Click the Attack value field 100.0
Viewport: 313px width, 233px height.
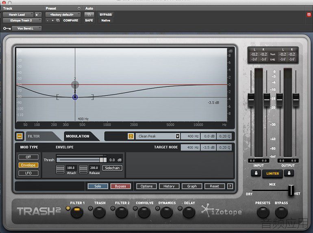[x=71, y=168]
